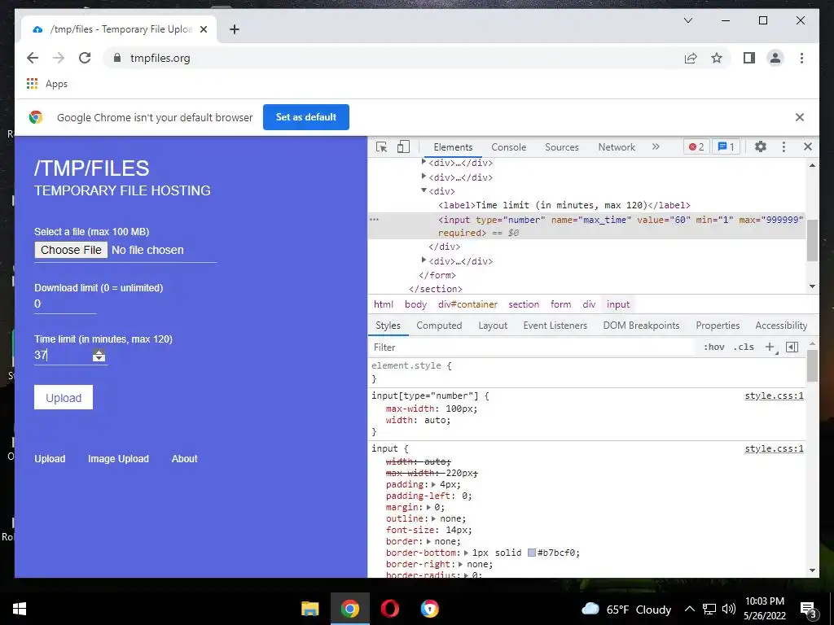Open a new browser tab
The height and width of the screenshot is (625, 834).
click(234, 29)
